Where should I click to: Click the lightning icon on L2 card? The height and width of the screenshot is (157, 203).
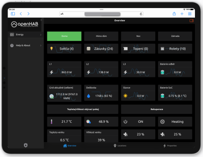[88, 72]
